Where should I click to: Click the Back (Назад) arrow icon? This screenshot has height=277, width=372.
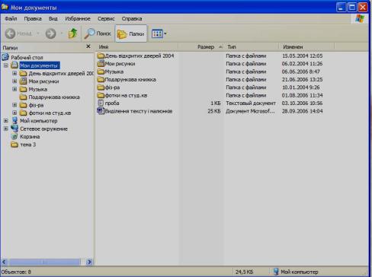(x=11, y=33)
